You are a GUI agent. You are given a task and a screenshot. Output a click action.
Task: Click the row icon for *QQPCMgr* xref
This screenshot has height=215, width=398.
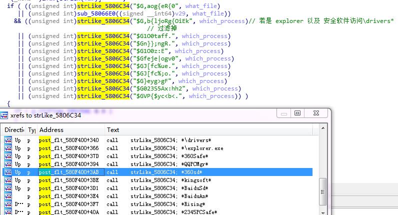[x=8, y=164]
